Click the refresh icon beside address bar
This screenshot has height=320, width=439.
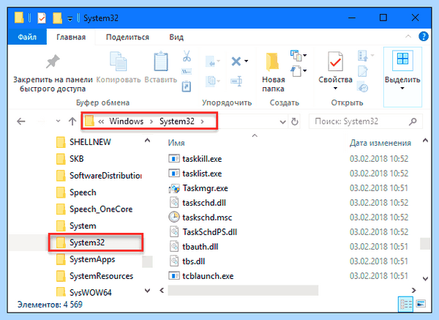(x=295, y=122)
